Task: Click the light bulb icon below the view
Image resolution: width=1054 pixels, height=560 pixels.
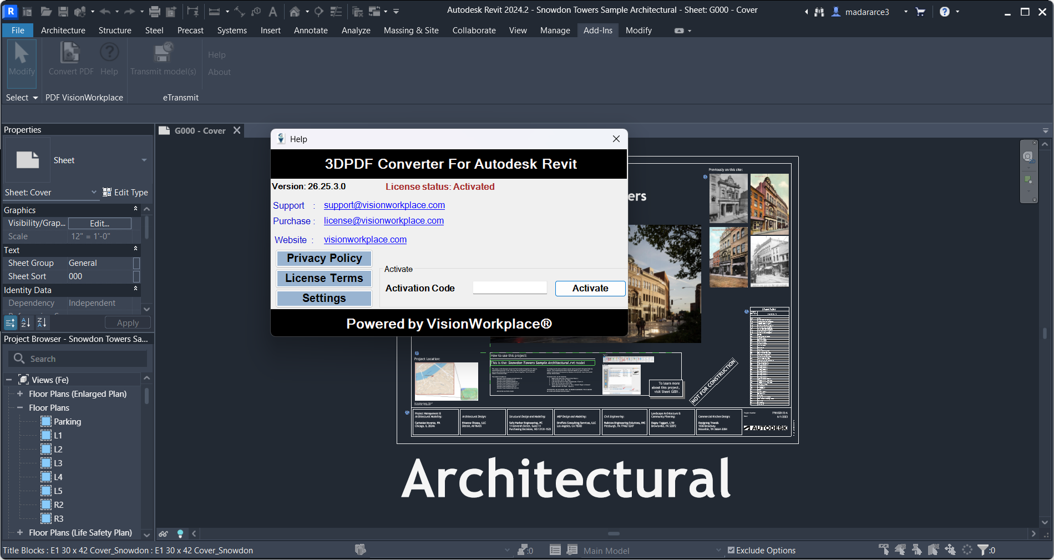Action: (x=180, y=534)
